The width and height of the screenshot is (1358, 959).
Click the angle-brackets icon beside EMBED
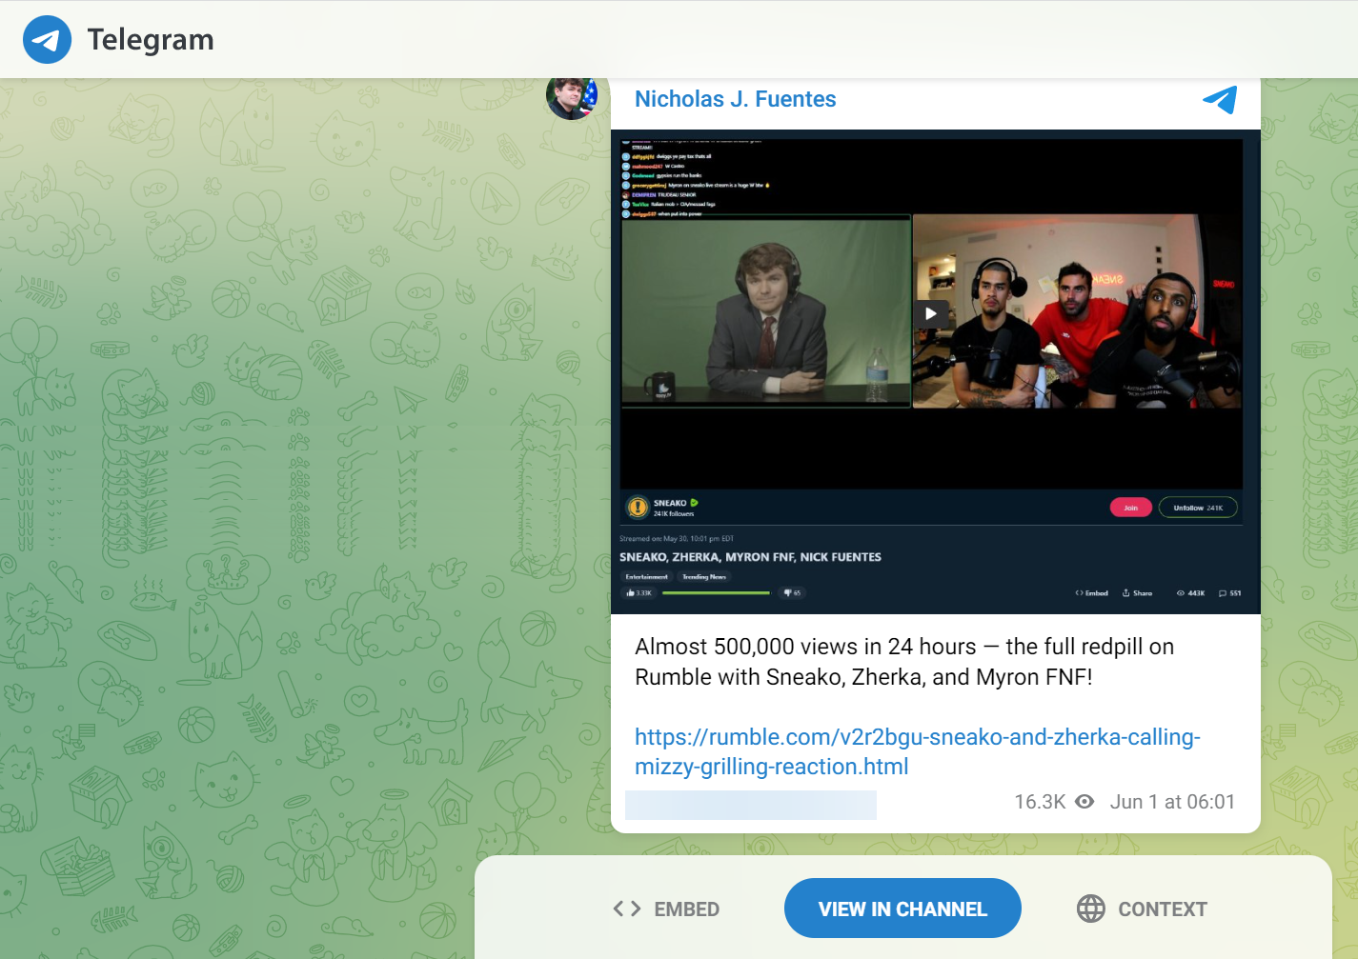pos(626,909)
